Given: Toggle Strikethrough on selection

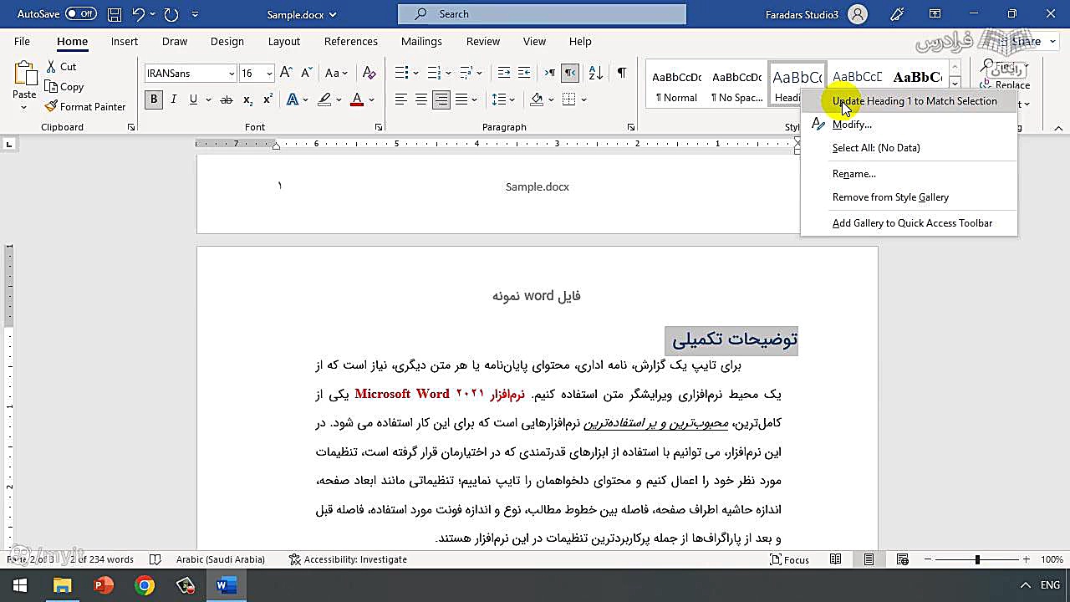Looking at the screenshot, I should coord(226,99).
